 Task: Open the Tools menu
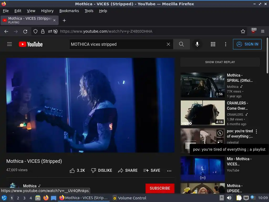tap(89, 11)
